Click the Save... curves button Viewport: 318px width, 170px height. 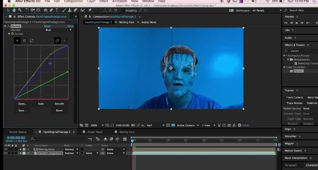[x=22, y=110]
